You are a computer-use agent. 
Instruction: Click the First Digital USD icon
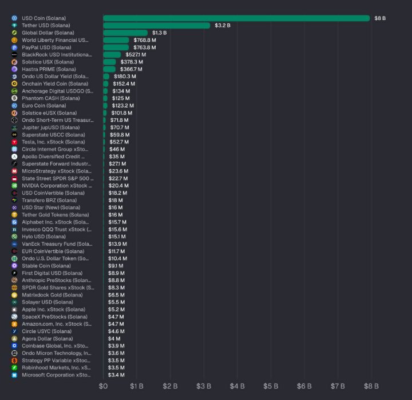pos(14,273)
